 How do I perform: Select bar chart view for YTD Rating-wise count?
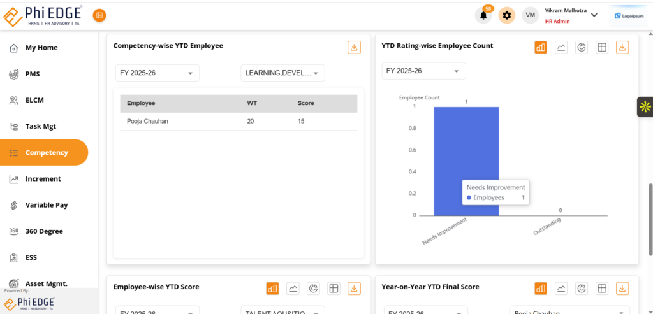coord(541,47)
